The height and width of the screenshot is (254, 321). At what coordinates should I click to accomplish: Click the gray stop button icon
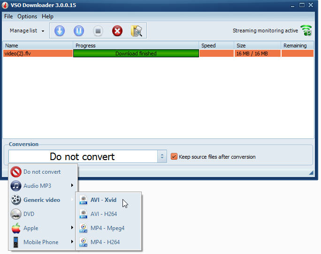(98, 31)
